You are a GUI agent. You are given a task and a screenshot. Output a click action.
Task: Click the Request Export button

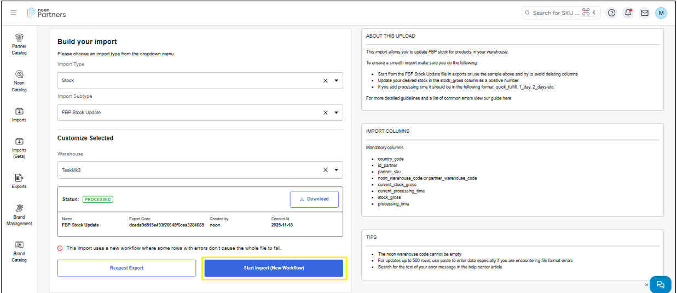tap(126, 268)
